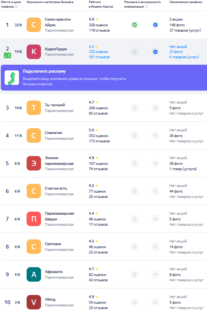Select the Парикмахерская Шерри company name
This screenshot has height=314, width=207.
pyautogui.click(x=59, y=216)
